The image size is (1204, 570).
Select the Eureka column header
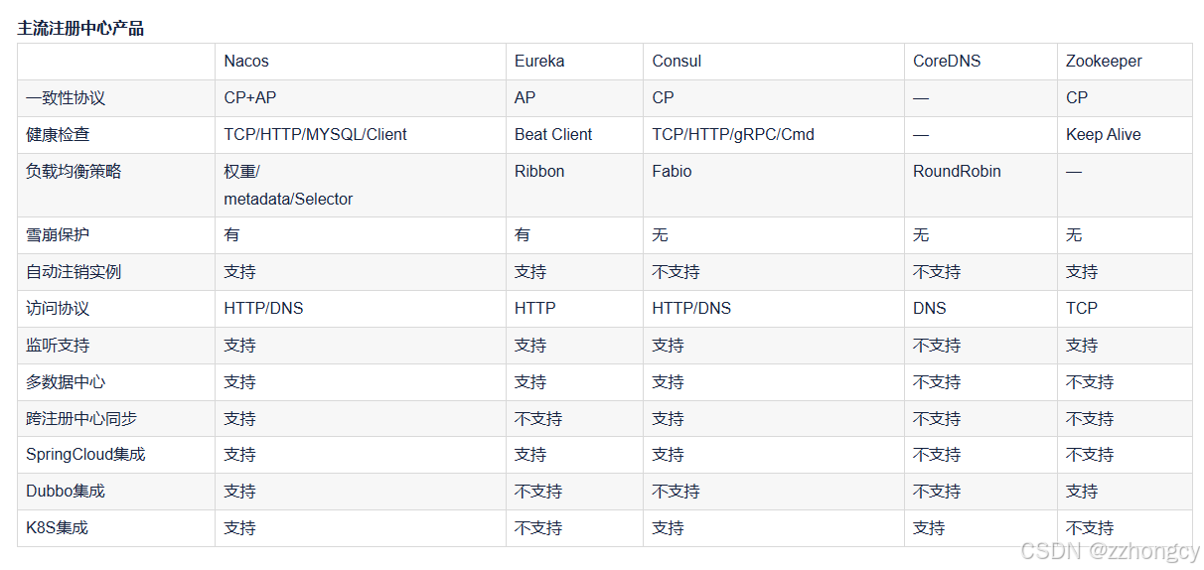coord(539,62)
